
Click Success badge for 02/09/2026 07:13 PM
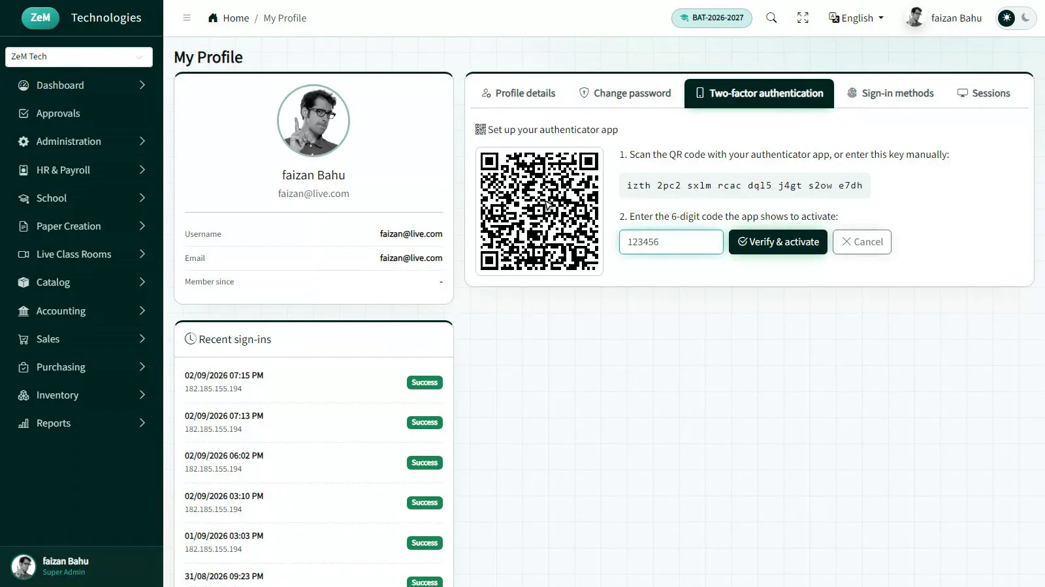coord(425,423)
